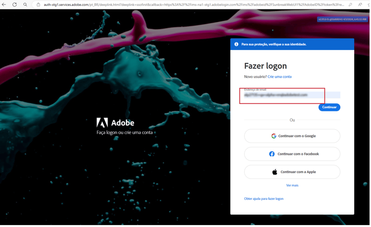The image size is (371, 227).
Task: Go back using the browser back arrow
Action: (x=4, y=4)
